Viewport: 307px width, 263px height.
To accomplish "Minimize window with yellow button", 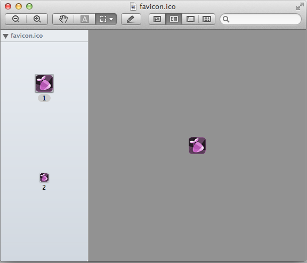I will [x=19, y=6].
